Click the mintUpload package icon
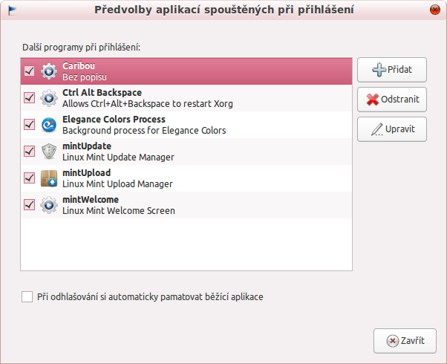The width and height of the screenshot is (447, 364). pyautogui.click(x=49, y=178)
